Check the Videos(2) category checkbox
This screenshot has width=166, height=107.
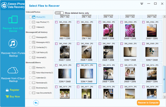30,27
